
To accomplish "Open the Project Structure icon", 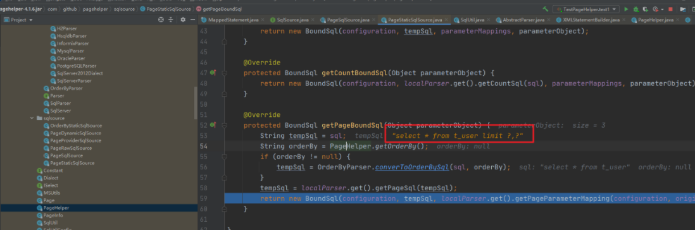I will click(x=682, y=9).
